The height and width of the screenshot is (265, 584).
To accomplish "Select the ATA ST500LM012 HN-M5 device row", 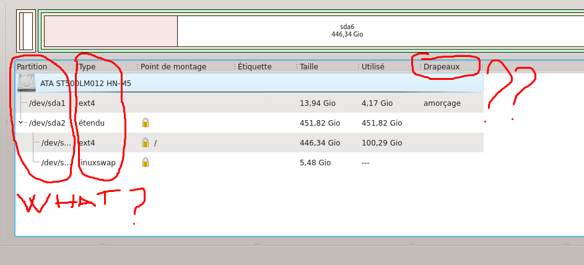I will click(x=85, y=83).
